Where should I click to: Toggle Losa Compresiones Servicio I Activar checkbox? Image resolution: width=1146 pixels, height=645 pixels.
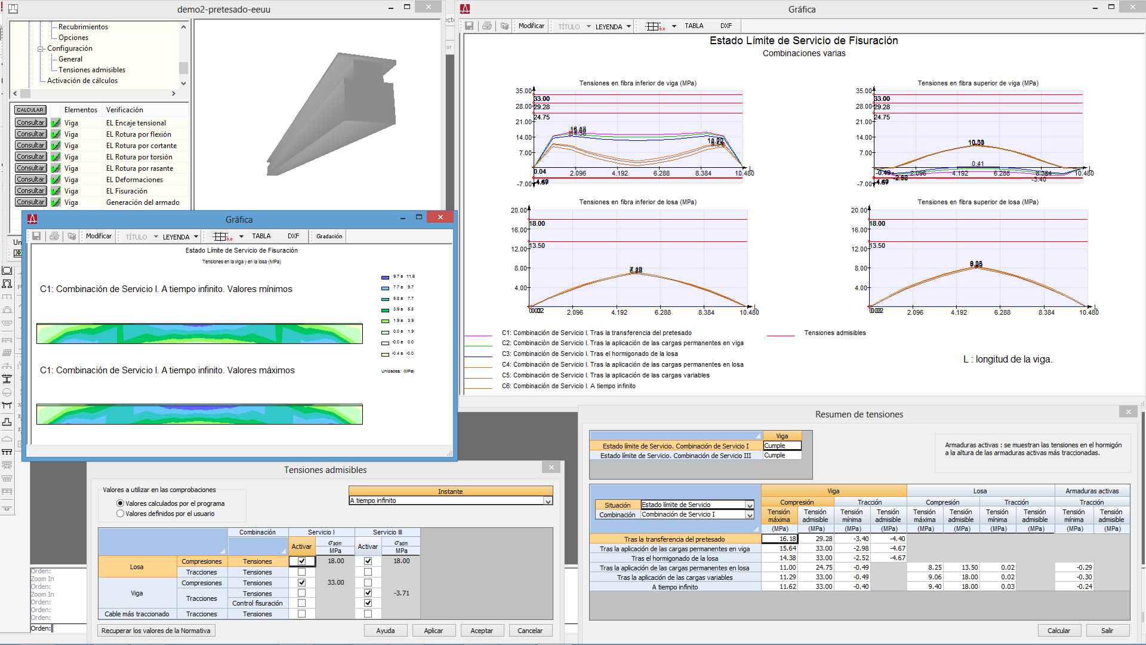click(x=301, y=561)
